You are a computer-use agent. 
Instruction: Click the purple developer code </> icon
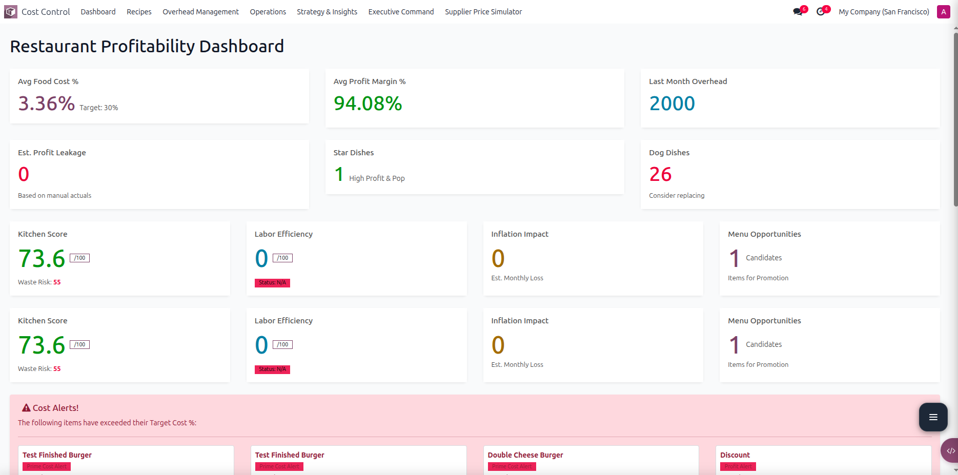pyautogui.click(x=952, y=450)
